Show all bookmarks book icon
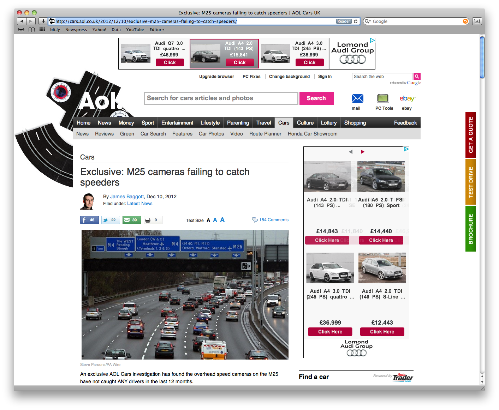The height and width of the screenshot is (410, 499). [x=32, y=30]
